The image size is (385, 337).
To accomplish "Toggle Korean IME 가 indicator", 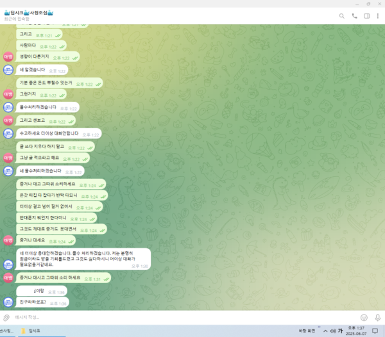I will click(340, 331).
